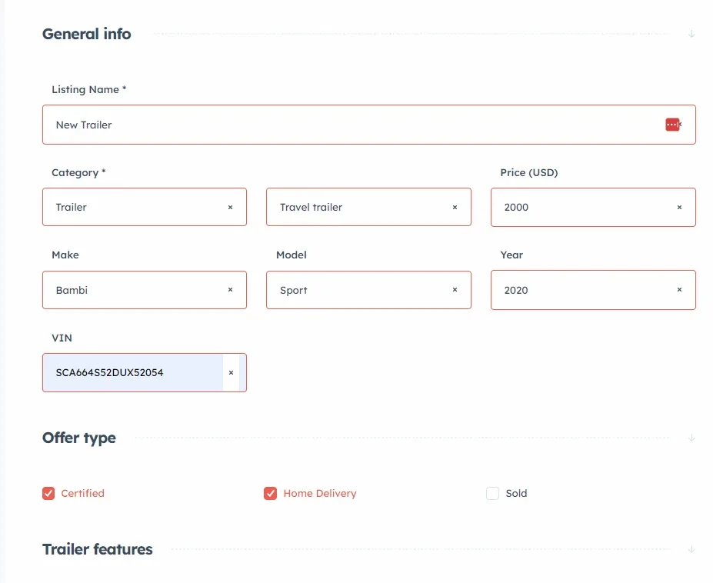This screenshot has height=583, width=713.
Task: Open the Trailer category dropdown
Action: click(x=145, y=207)
